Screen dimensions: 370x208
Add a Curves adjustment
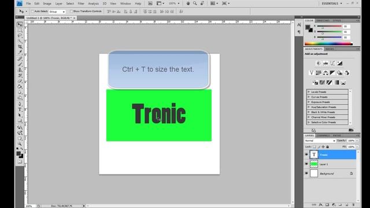332,63
